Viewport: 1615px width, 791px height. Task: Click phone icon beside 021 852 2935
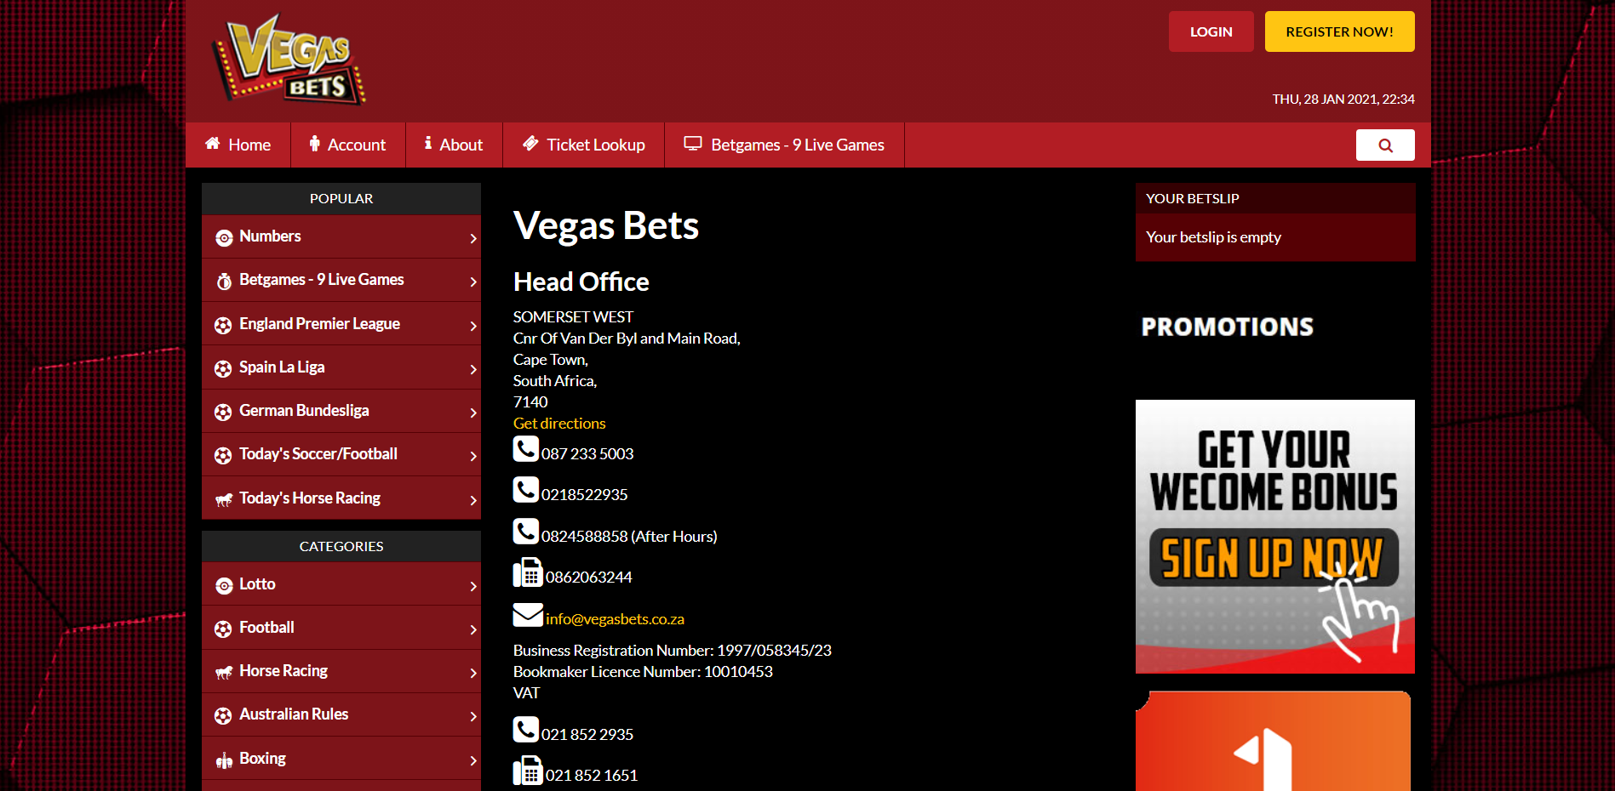pos(526,729)
